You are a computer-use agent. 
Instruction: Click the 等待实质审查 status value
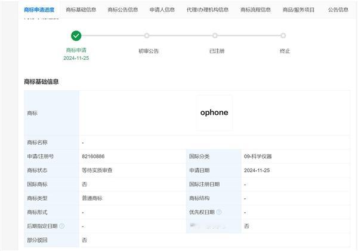click(x=97, y=170)
